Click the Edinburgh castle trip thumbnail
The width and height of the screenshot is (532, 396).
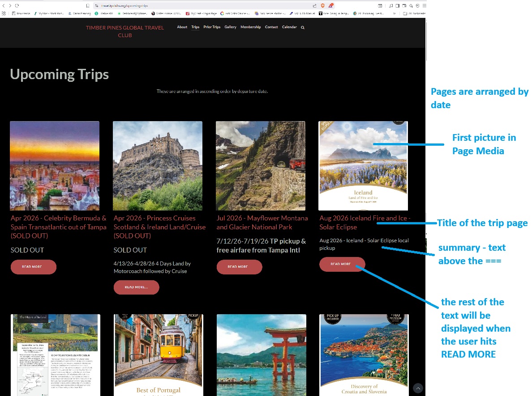tap(158, 165)
